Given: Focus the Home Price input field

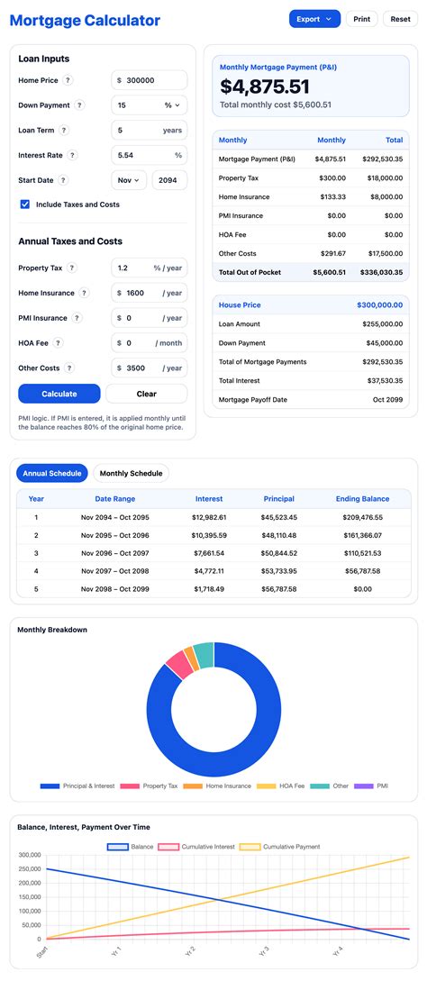Looking at the screenshot, I should 149,80.
